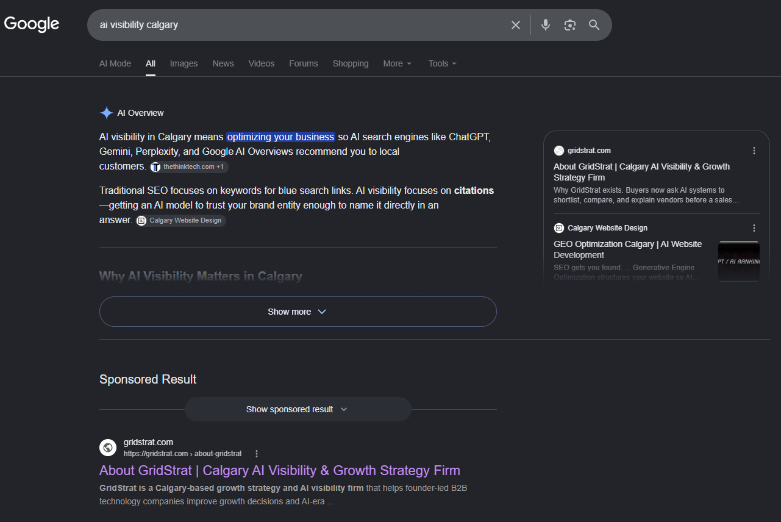781x522 pixels.
Task: Click the Google logo
Action: coord(32,24)
